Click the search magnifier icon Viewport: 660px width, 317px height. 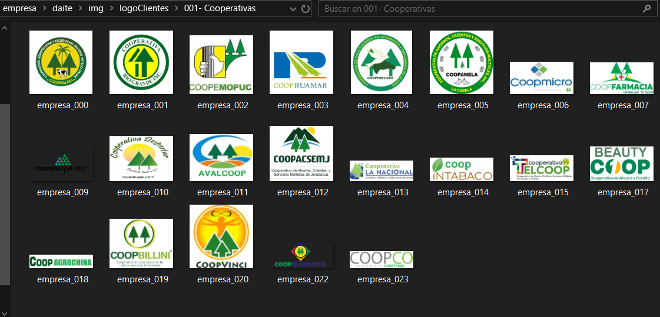[646, 9]
